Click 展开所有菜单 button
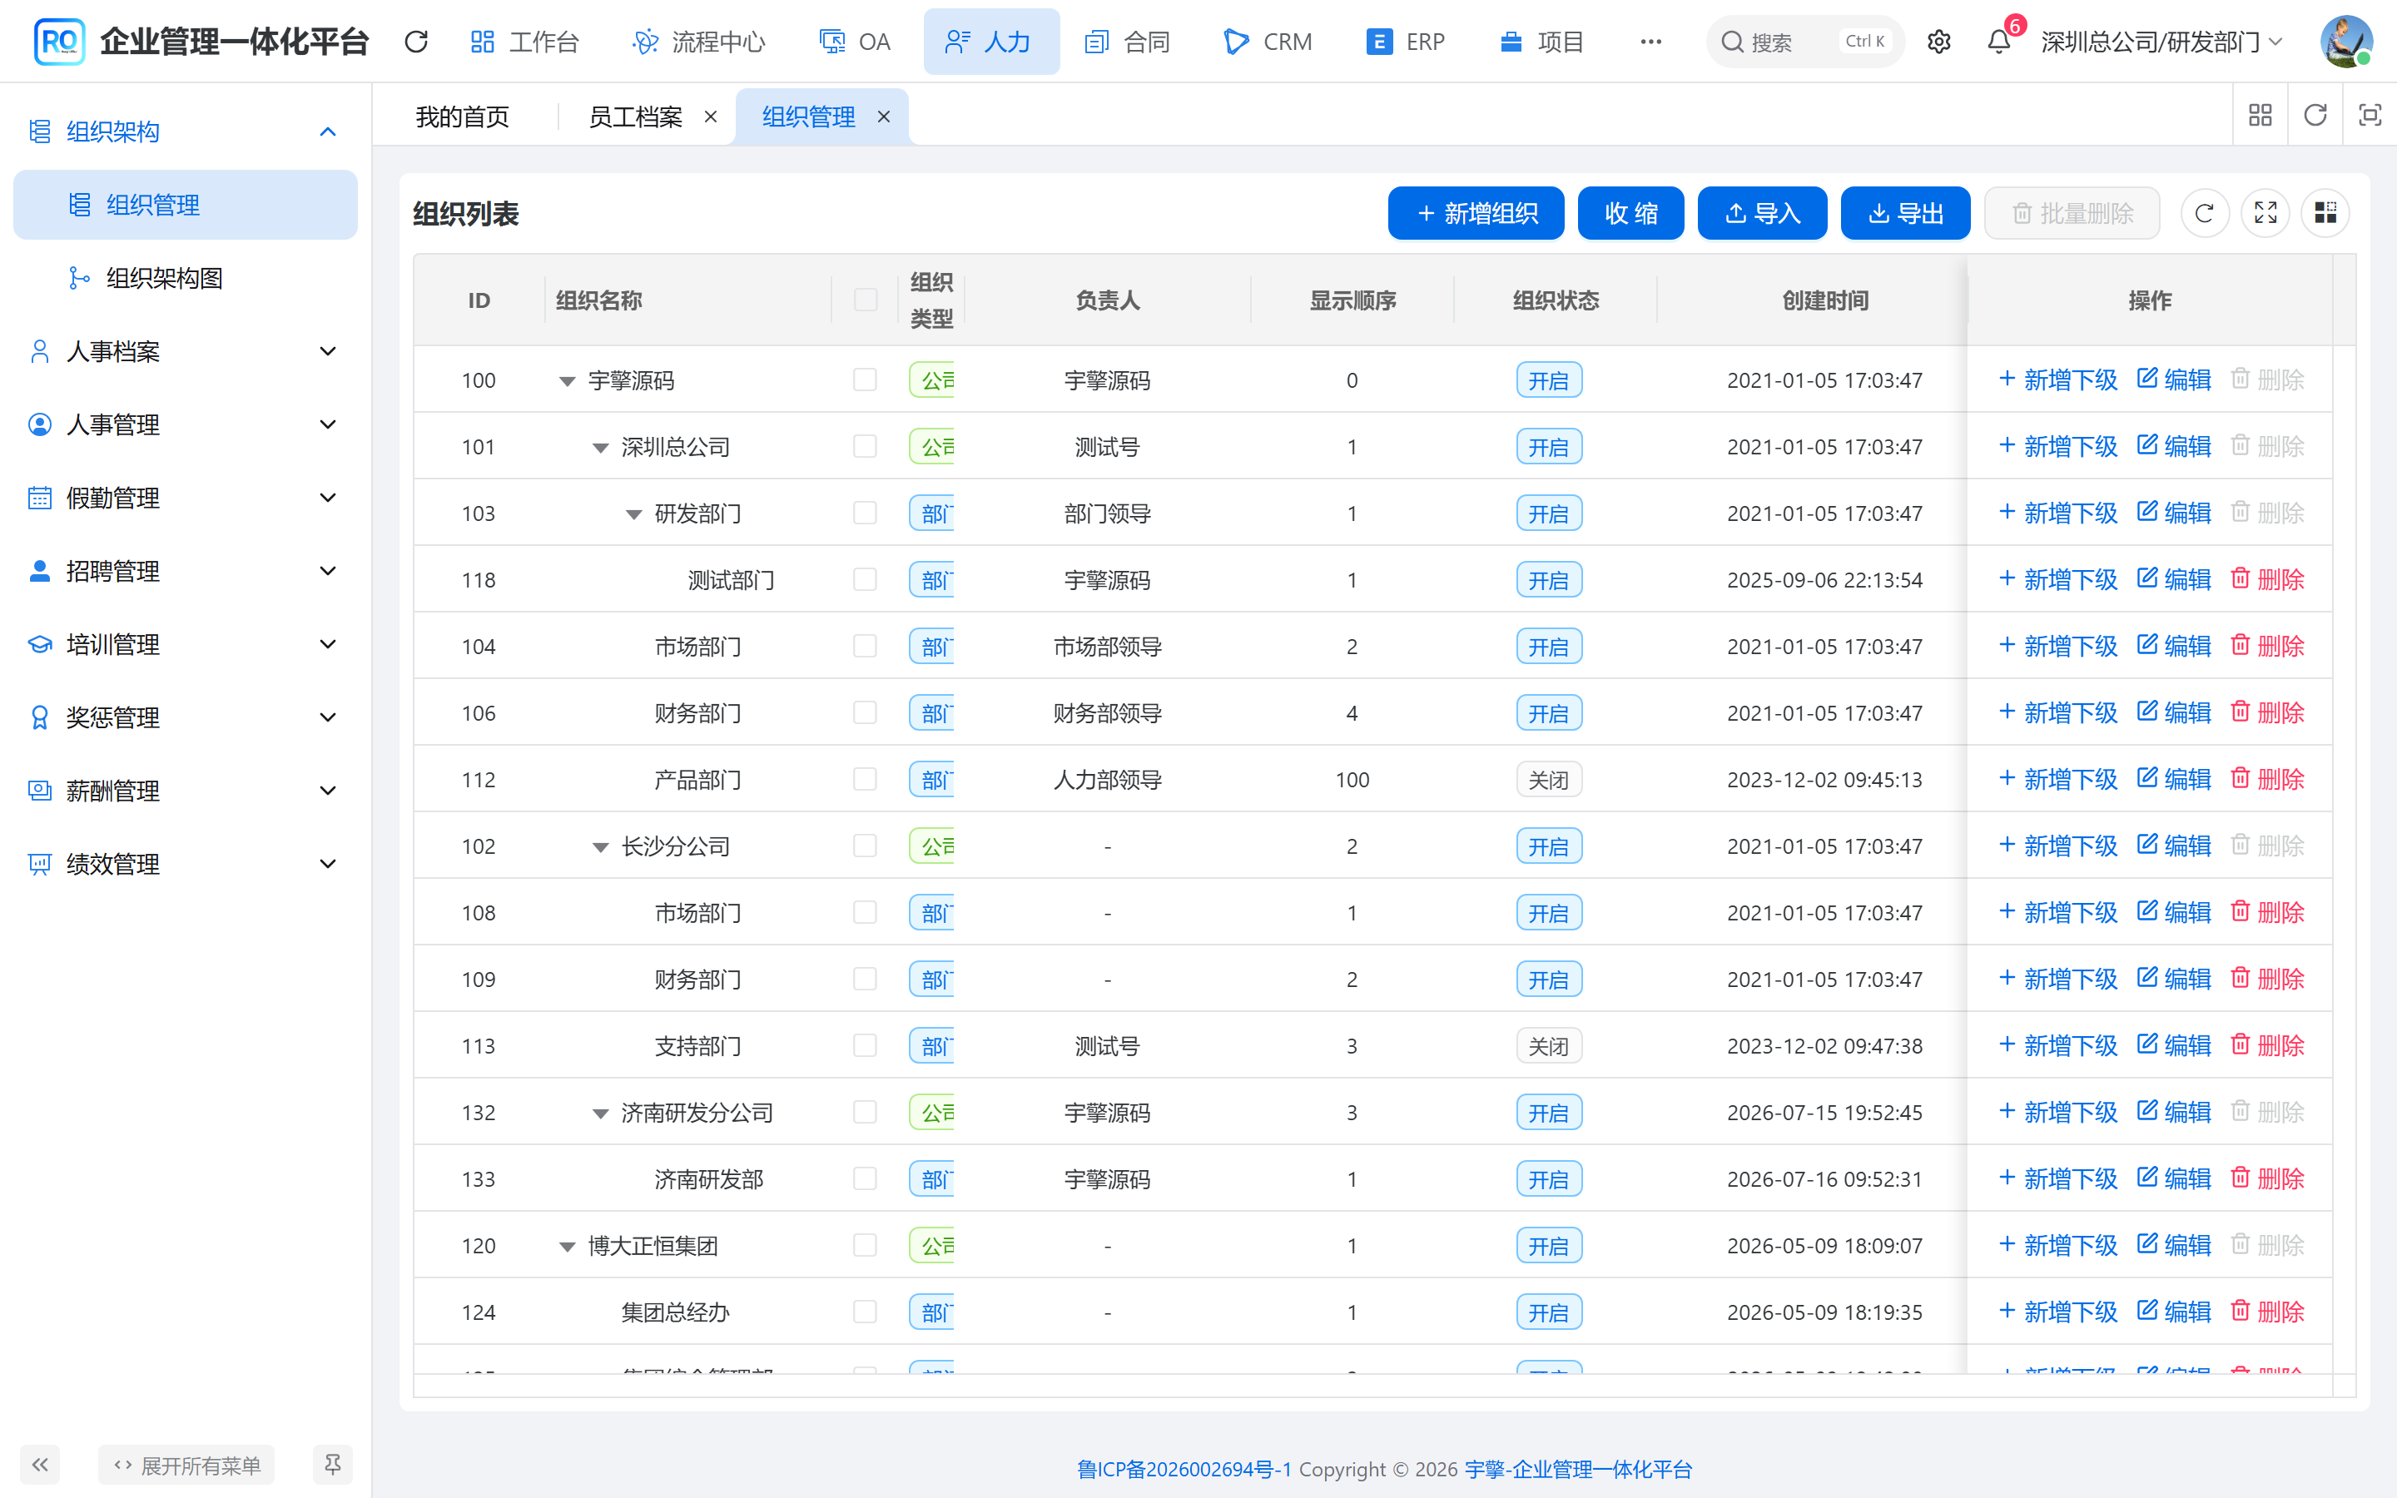The height and width of the screenshot is (1498, 2397). point(186,1465)
